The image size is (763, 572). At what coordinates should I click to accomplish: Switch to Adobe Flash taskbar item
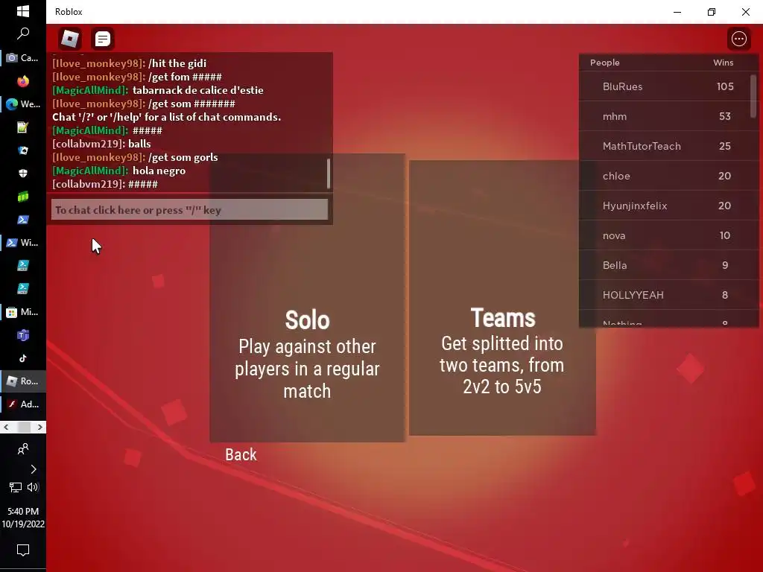click(x=23, y=404)
